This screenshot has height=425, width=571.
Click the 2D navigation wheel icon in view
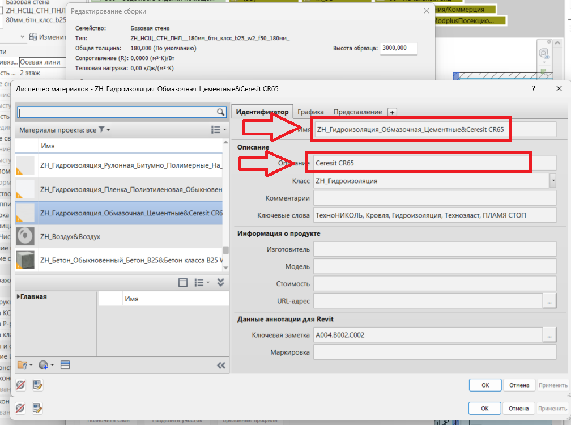[x=544, y=54]
